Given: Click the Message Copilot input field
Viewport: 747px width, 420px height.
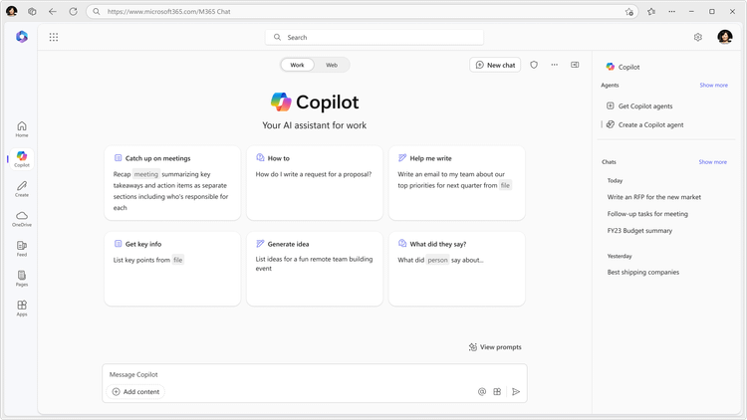Looking at the screenshot, I should click(299, 374).
